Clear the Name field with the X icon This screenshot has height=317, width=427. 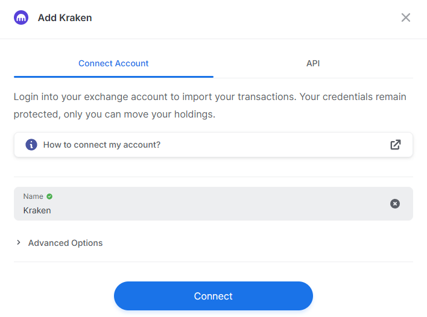click(x=395, y=204)
